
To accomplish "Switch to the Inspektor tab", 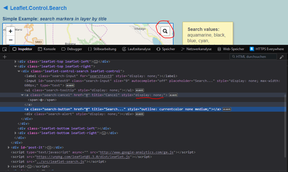I will [x=22, y=49].
